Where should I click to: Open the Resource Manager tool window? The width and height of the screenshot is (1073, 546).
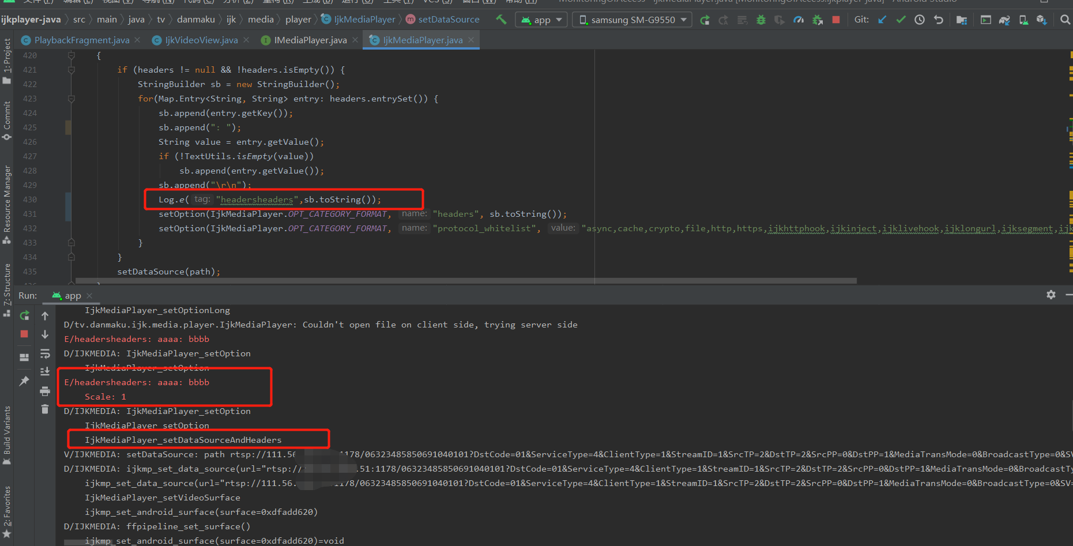pyautogui.click(x=7, y=204)
